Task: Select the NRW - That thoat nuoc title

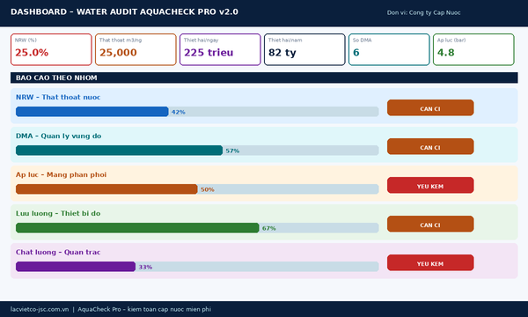Action: pos(58,98)
